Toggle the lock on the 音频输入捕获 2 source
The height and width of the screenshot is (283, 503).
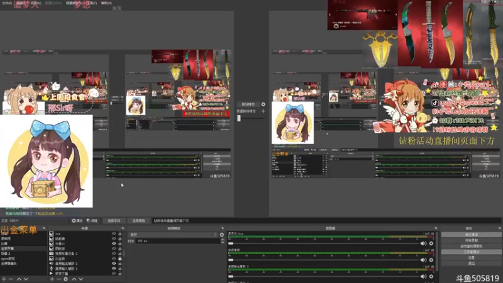120,269
